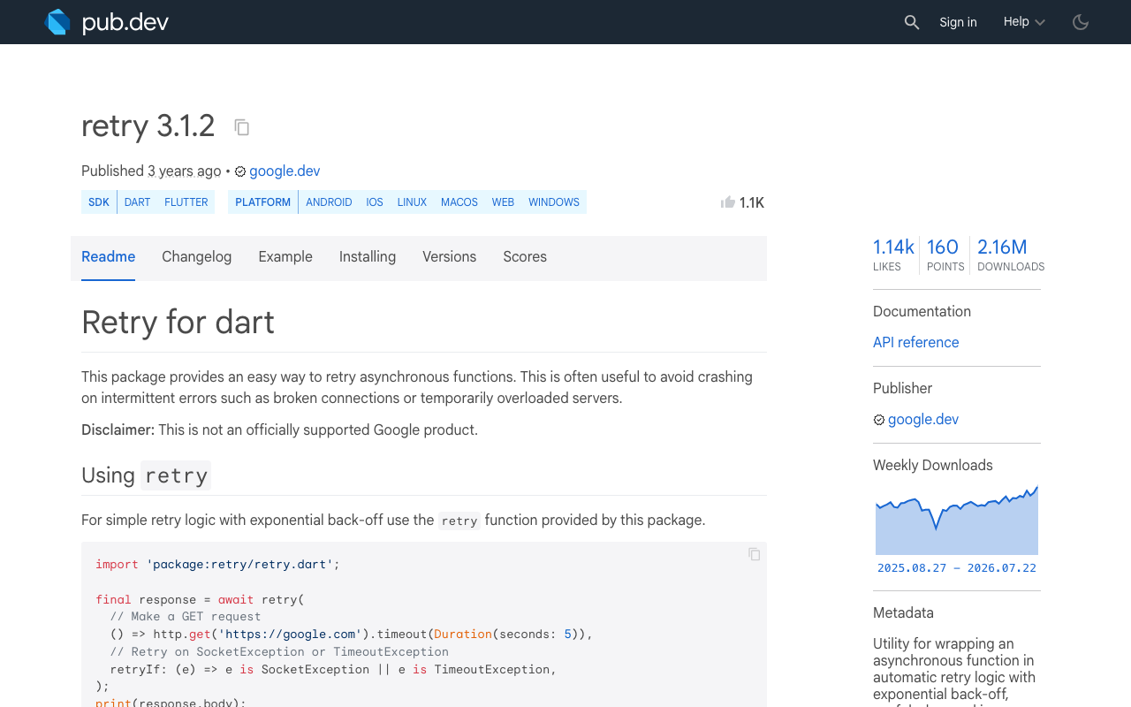The image size is (1131, 707).
Task: View the Scores tab
Action: pyautogui.click(x=525, y=257)
